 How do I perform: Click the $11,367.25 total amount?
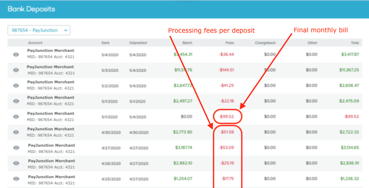coord(349,70)
